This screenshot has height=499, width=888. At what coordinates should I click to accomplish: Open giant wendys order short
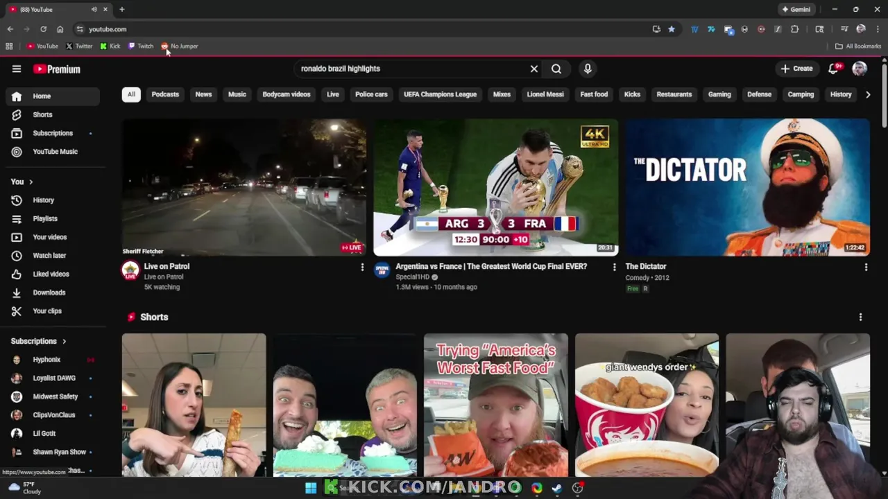point(647,405)
